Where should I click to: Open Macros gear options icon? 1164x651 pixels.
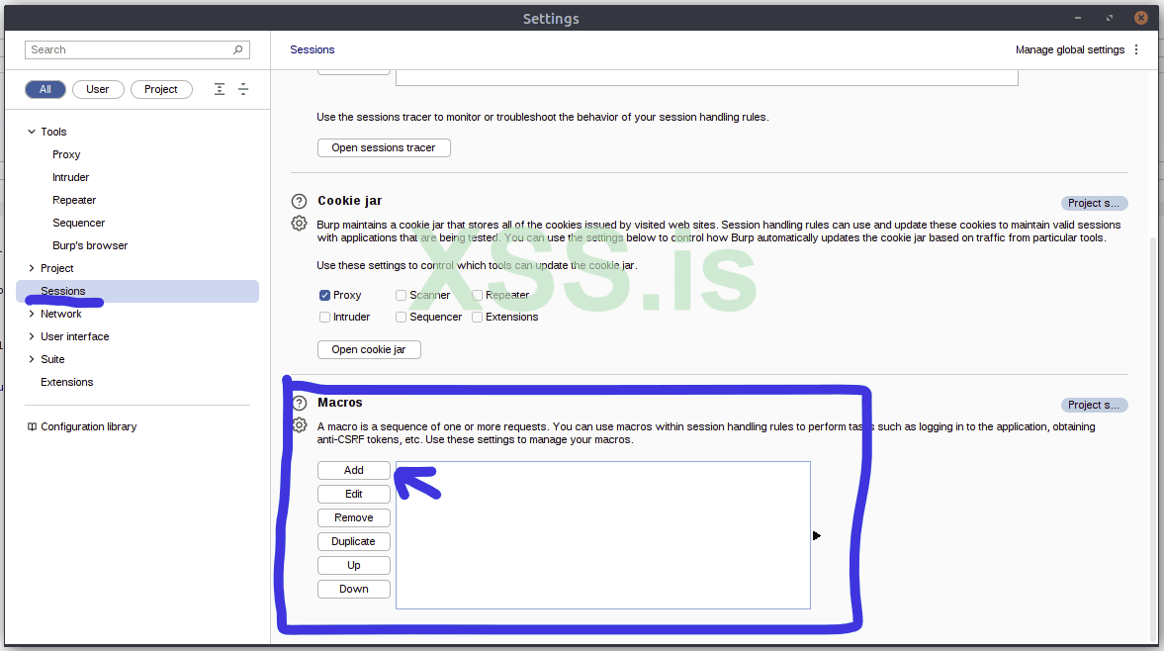pos(300,425)
